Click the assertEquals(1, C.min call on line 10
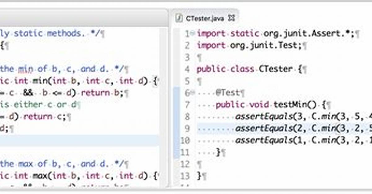 [304, 140]
